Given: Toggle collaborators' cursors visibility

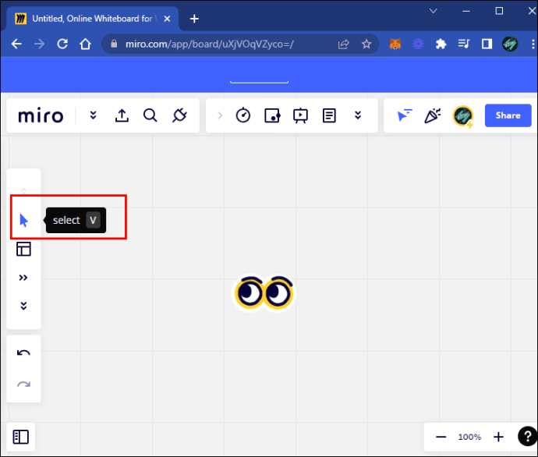Looking at the screenshot, I should [404, 115].
